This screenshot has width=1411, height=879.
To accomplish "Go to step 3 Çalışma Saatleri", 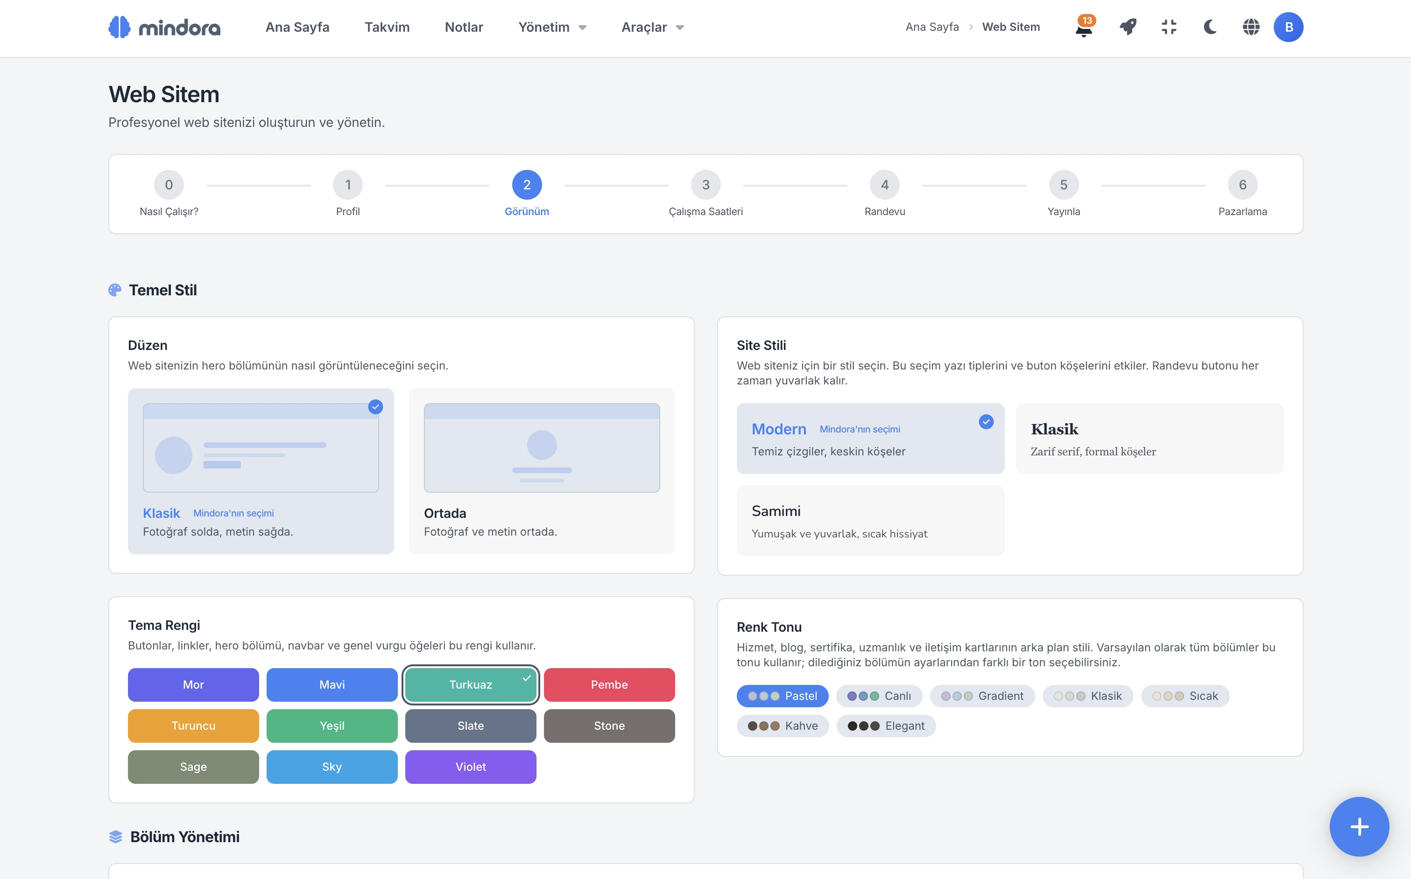I will point(705,194).
